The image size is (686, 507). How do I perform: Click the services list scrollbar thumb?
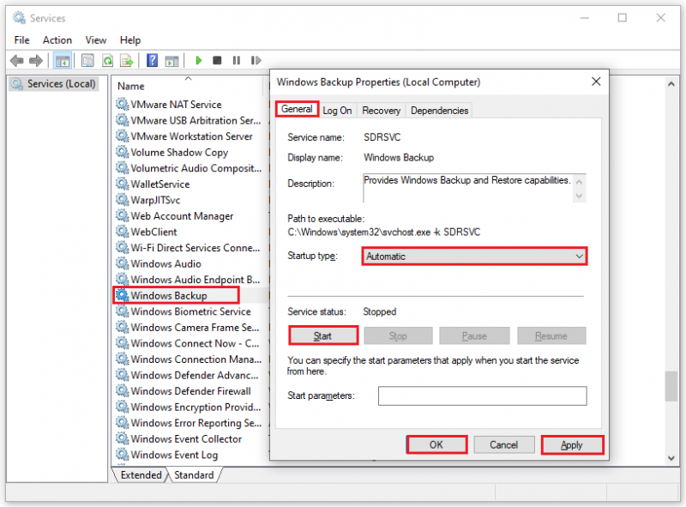pos(671,386)
